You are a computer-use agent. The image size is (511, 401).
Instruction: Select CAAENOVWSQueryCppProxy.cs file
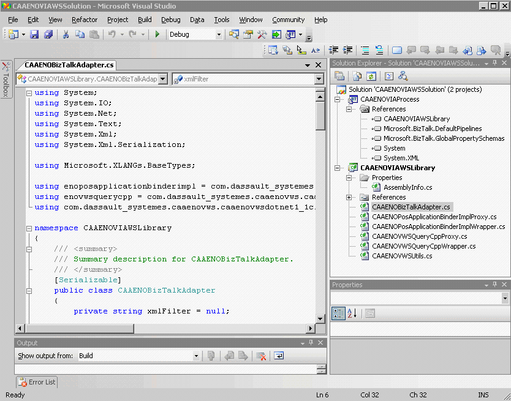point(420,236)
